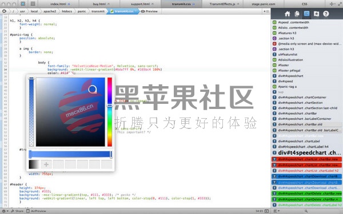343x214 pixels.
Task: Click the green icon next to #speed .contentwidth
Action: coord(274,22)
